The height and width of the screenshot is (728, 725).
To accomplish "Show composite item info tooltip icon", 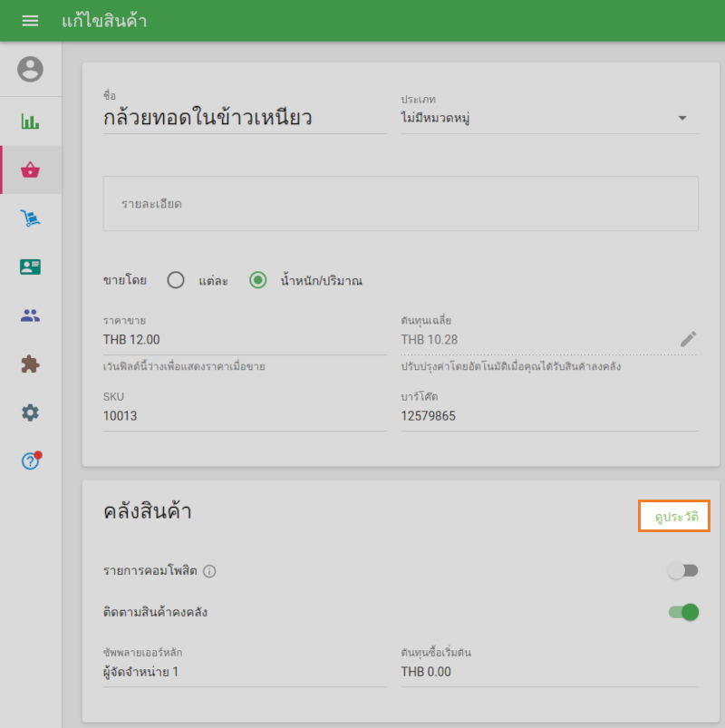I will pyautogui.click(x=209, y=571).
